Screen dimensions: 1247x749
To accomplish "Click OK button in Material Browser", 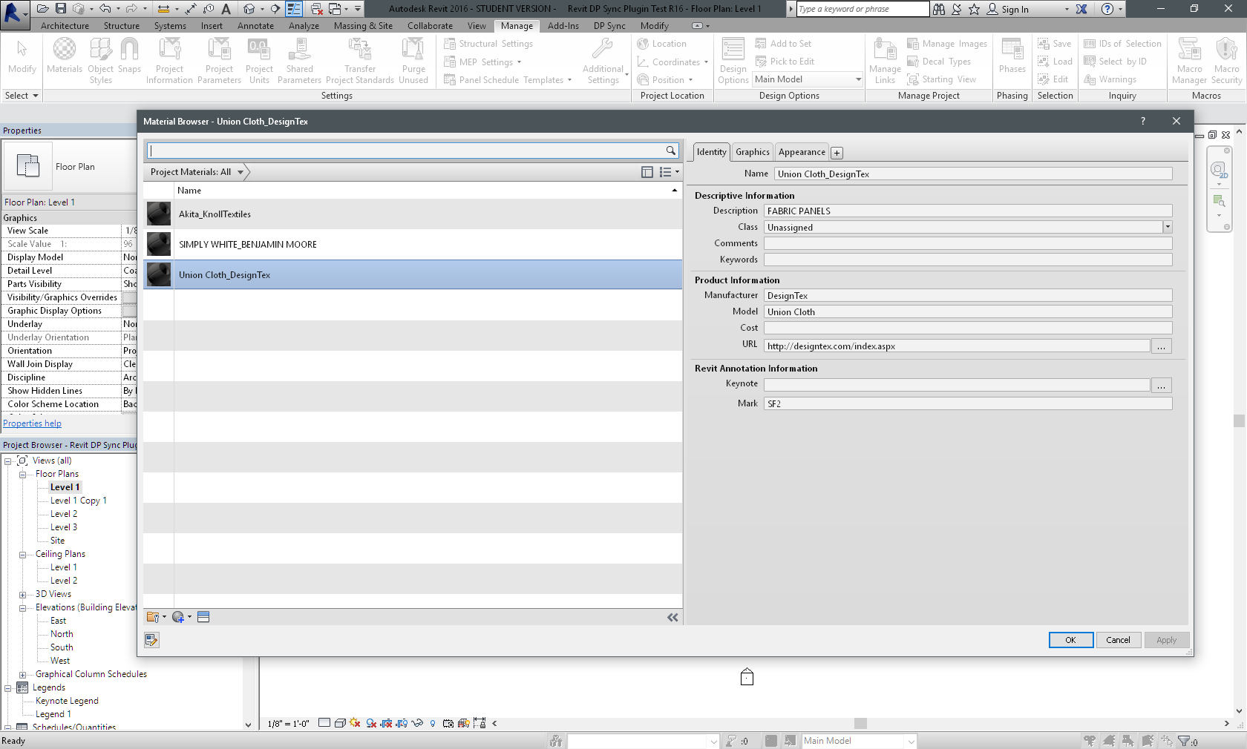I will tap(1070, 640).
